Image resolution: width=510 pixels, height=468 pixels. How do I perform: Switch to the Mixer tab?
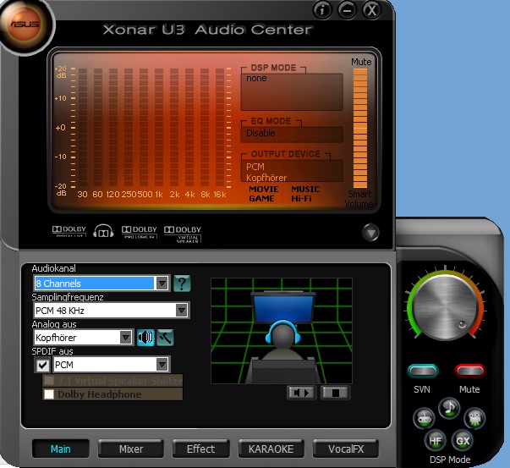(131, 449)
